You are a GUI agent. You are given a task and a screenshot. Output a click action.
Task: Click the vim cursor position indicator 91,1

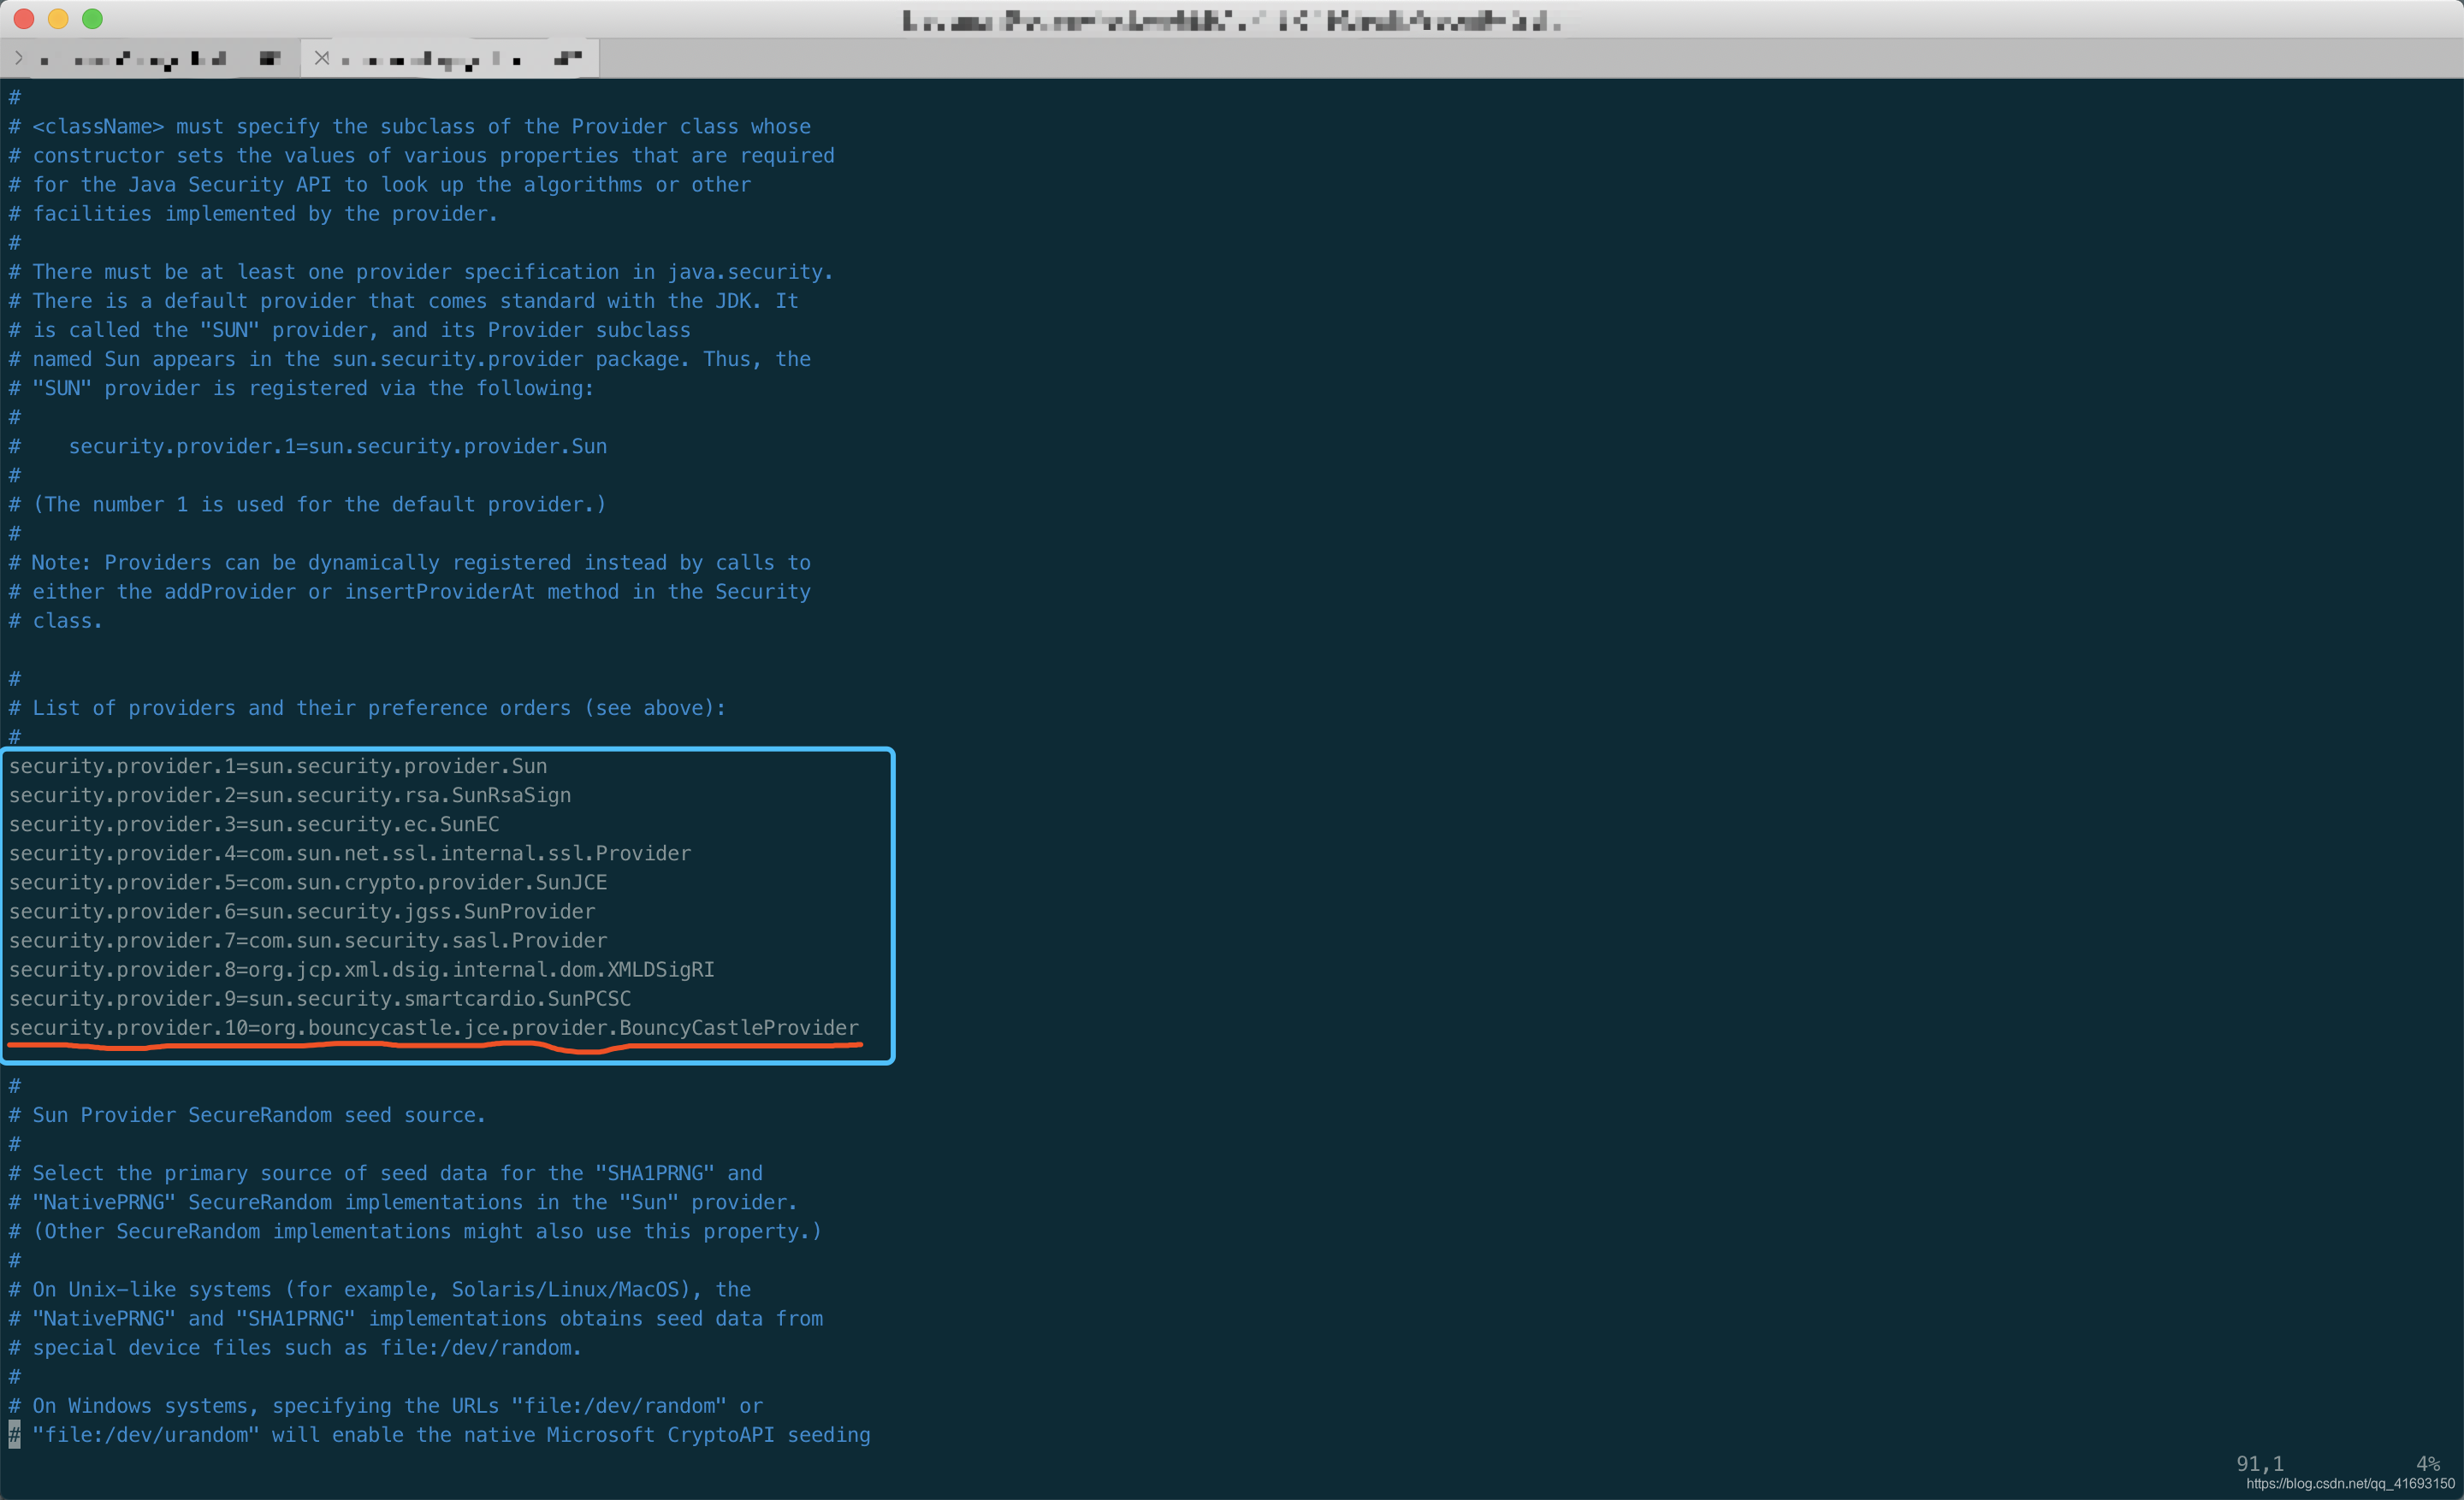(2260, 1464)
